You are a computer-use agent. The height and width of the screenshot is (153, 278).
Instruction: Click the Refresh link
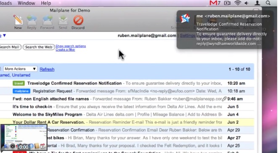point(47,69)
